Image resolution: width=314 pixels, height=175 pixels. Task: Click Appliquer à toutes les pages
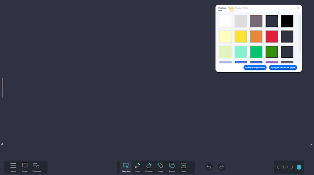pyautogui.click(x=283, y=68)
